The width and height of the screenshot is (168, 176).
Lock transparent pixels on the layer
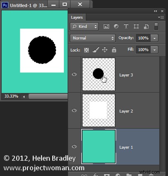tap(86, 50)
